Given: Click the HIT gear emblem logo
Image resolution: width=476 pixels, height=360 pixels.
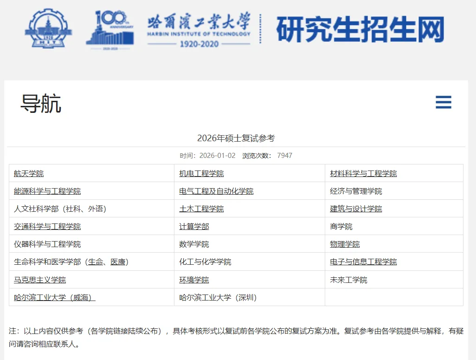Looking at the screenshot, I should 49,28.
